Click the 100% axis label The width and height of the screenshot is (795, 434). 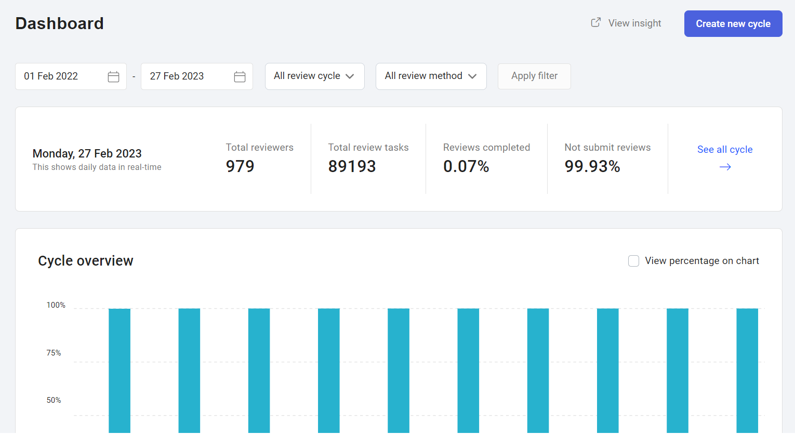56,305
